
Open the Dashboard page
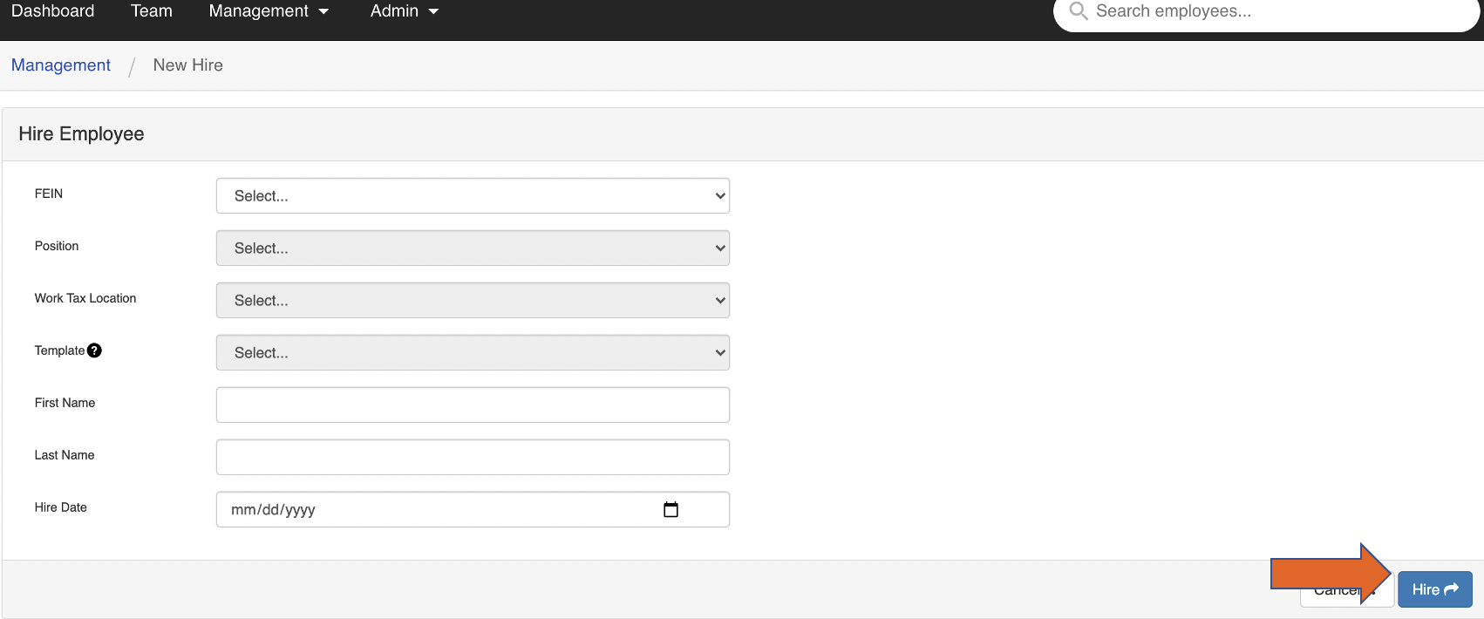click(x=53, y=11)
